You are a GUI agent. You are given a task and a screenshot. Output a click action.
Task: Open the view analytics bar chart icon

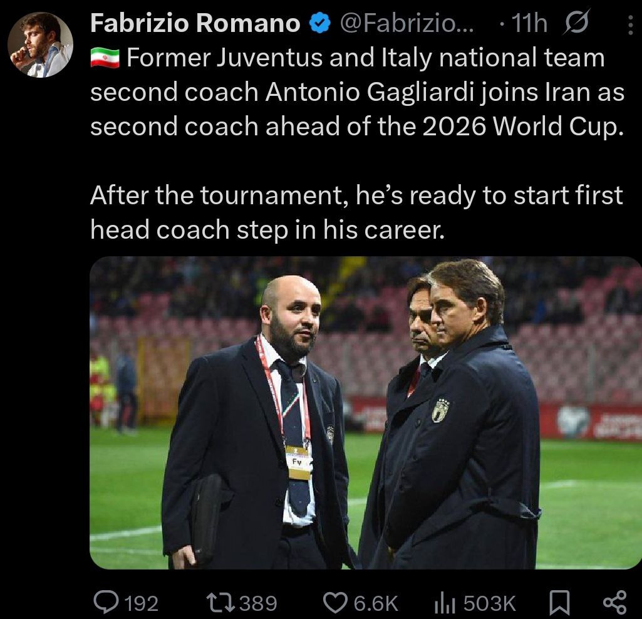tap(444, 603)
